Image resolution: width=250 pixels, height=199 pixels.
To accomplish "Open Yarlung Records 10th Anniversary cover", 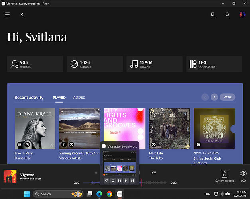I will (80, 129).
